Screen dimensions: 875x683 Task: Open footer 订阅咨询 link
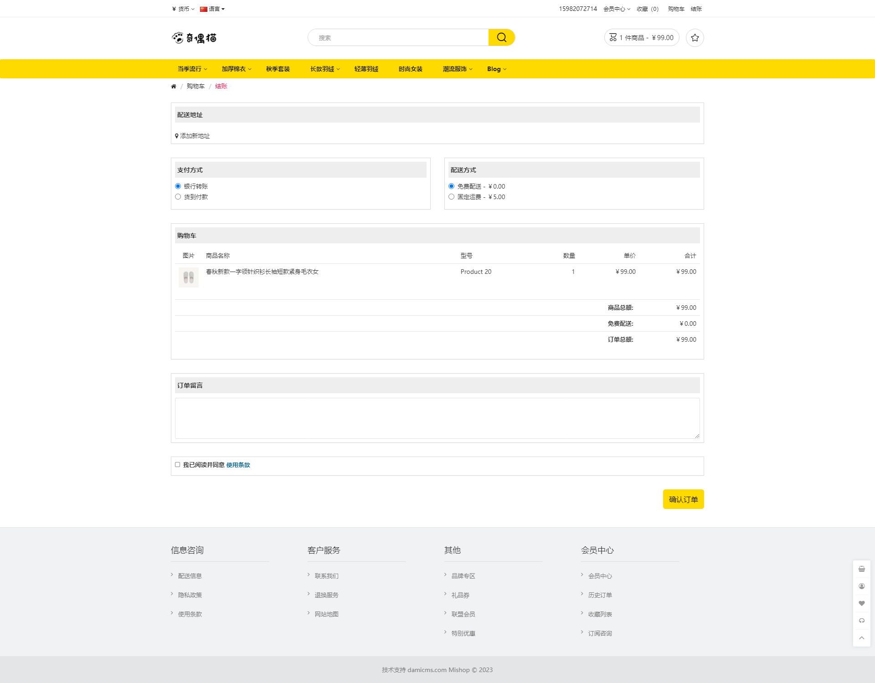pyautogui.click(x=600, y=634)
